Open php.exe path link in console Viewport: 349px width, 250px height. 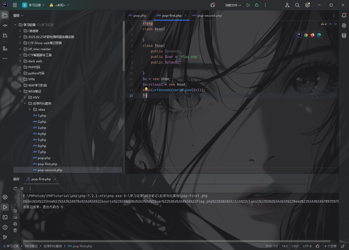(72, 196)
